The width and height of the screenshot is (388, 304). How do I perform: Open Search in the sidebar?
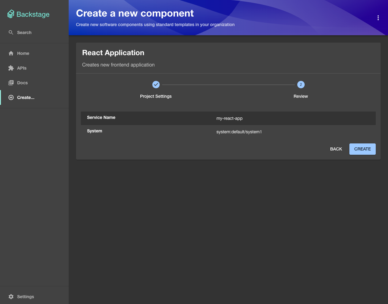(x=34, y=32)
